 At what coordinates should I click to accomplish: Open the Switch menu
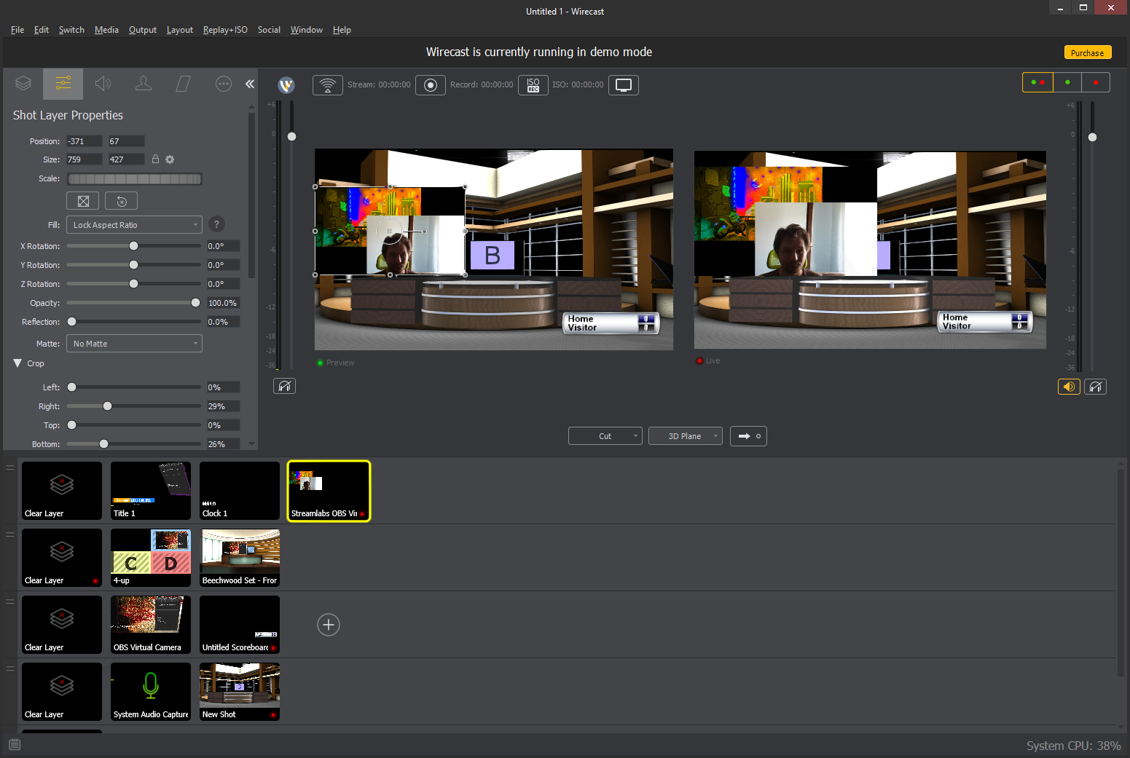71,30
